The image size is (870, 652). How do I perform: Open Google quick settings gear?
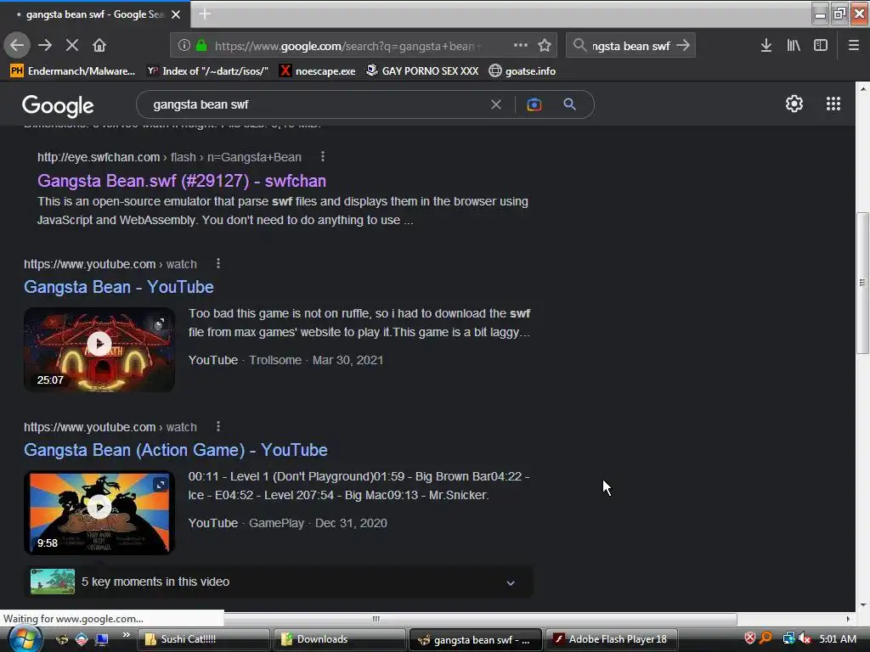click(x=794, y=104)
